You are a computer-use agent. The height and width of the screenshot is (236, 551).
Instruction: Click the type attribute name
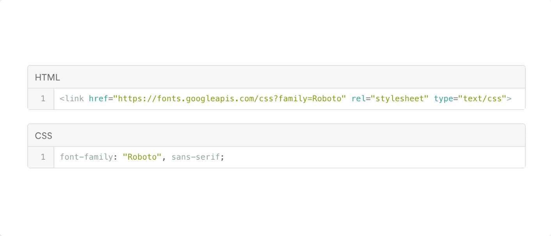tap(443, 99)
